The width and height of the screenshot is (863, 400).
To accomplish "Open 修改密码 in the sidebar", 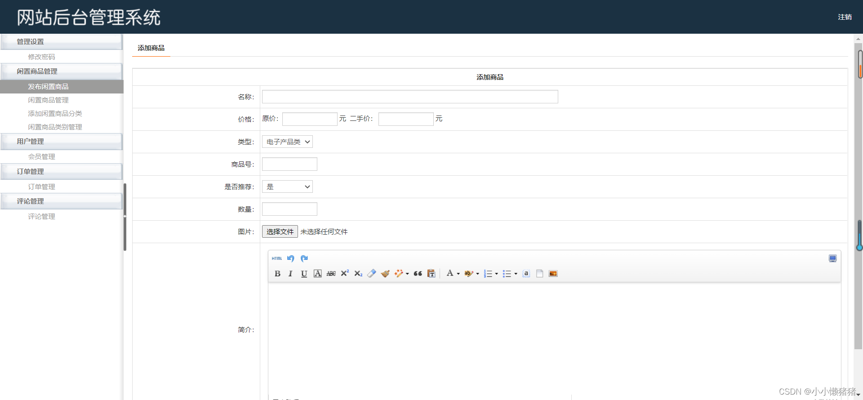I will pos(41,57).
